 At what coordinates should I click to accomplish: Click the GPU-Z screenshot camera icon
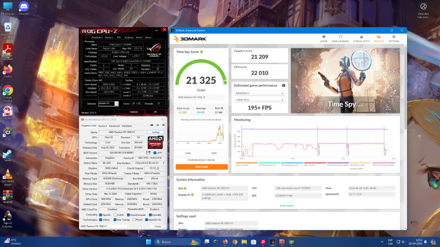pos(152,125)
